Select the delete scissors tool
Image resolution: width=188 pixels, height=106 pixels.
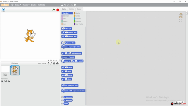click(x=65, y=5)
